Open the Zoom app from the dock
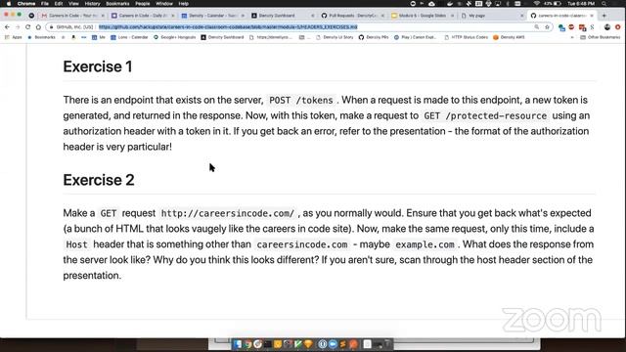Viewport: 626px width, 352px height. [x=333, y=344]
